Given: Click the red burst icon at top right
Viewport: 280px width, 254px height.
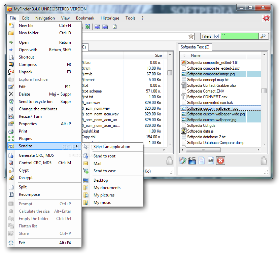Looking at the screenshot, I should (266, 18).
